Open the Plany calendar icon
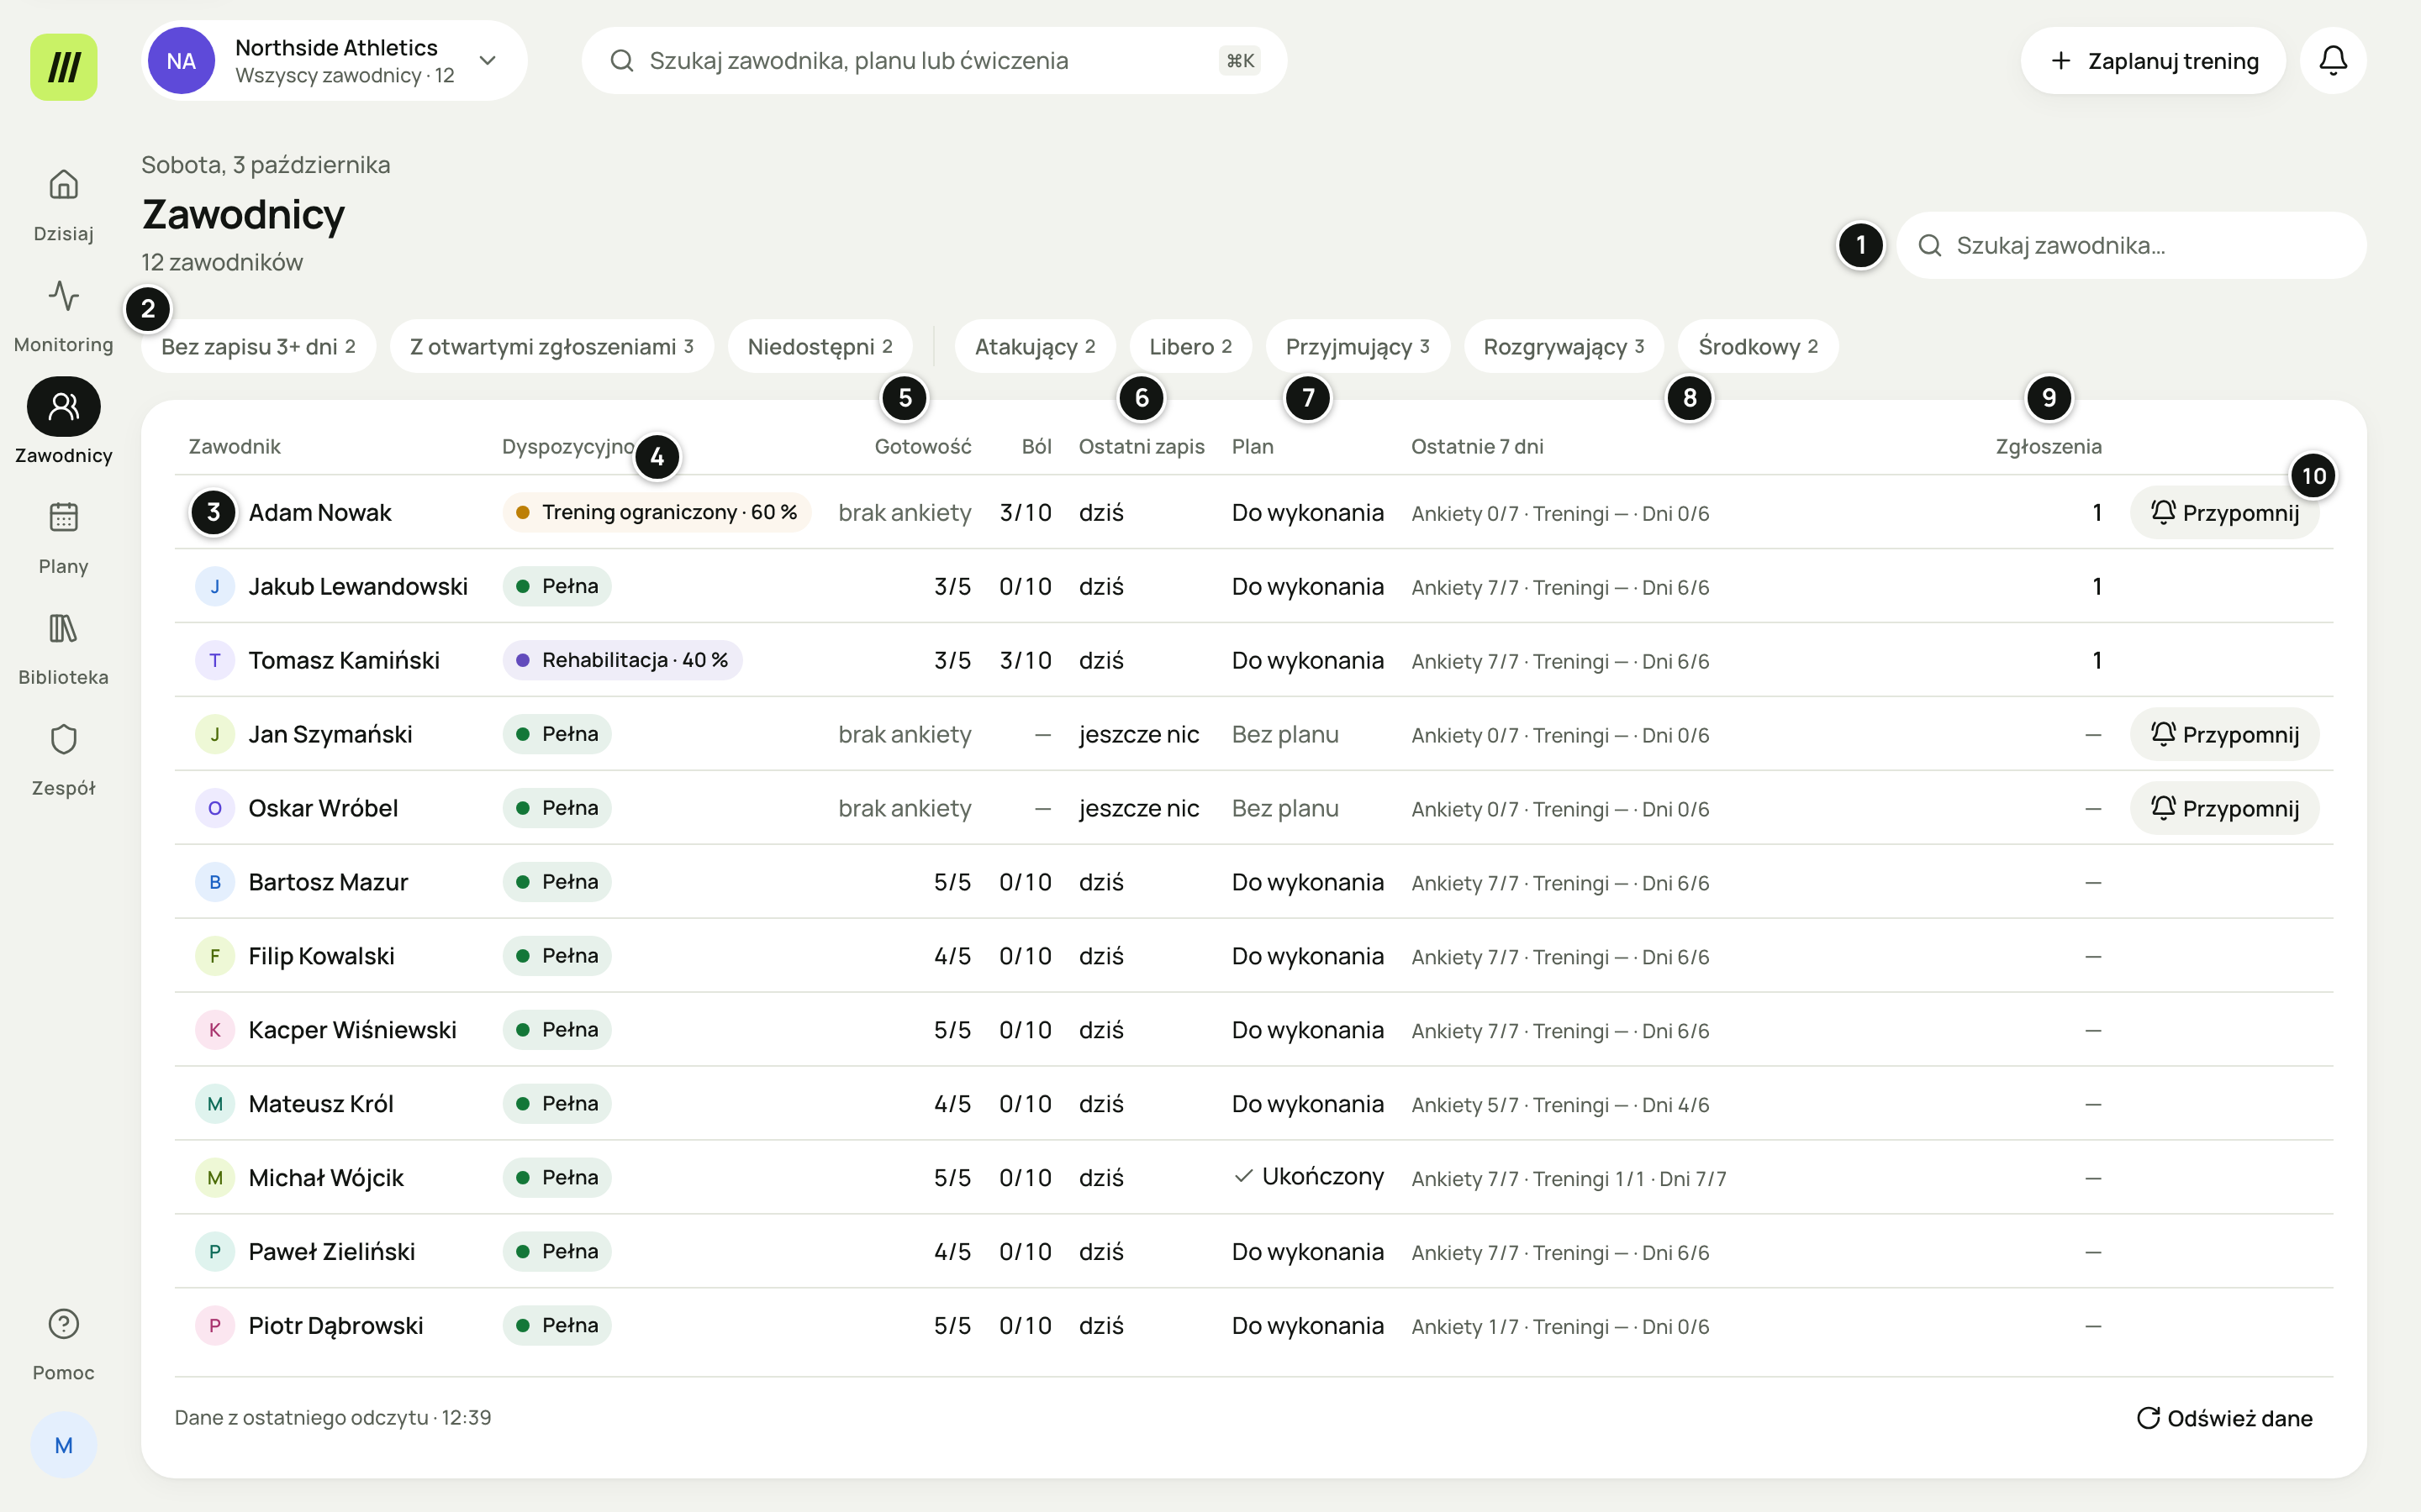Image resolution: width=2421 pixels, height=1512 pixels. 63,517
